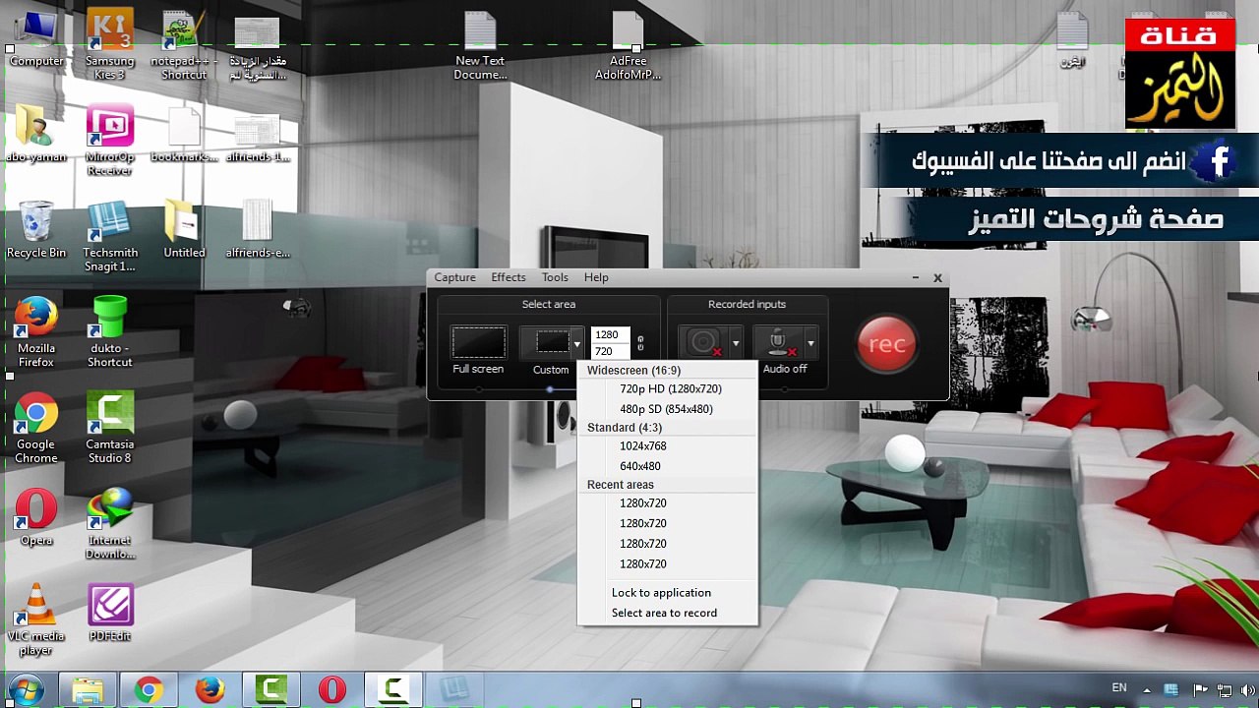Close the Camtasia Recorder window
This screenshot has height=708, width=1259.
[x=937, y=278]
